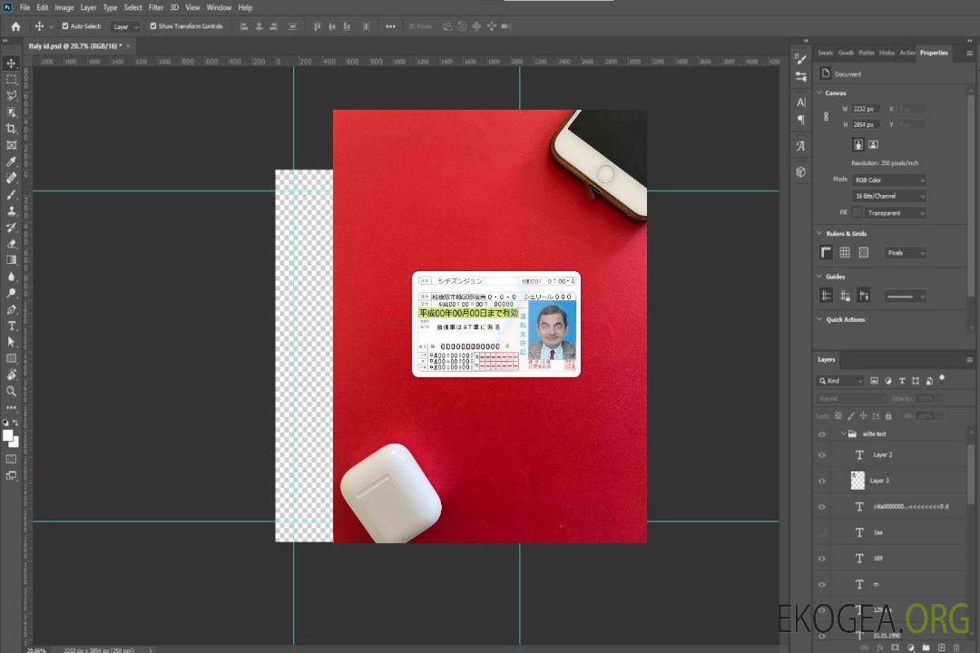Open the 16 Bits/Channel dropdown
The image size is (980, 653).
889,197
